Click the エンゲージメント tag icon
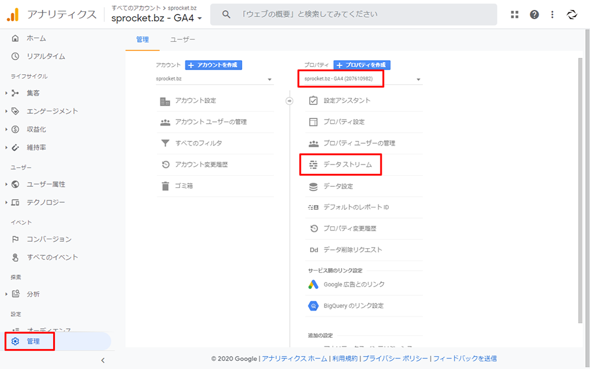Image resolution: width=590 pixels, height=369 pixels. tap(15, 111)
